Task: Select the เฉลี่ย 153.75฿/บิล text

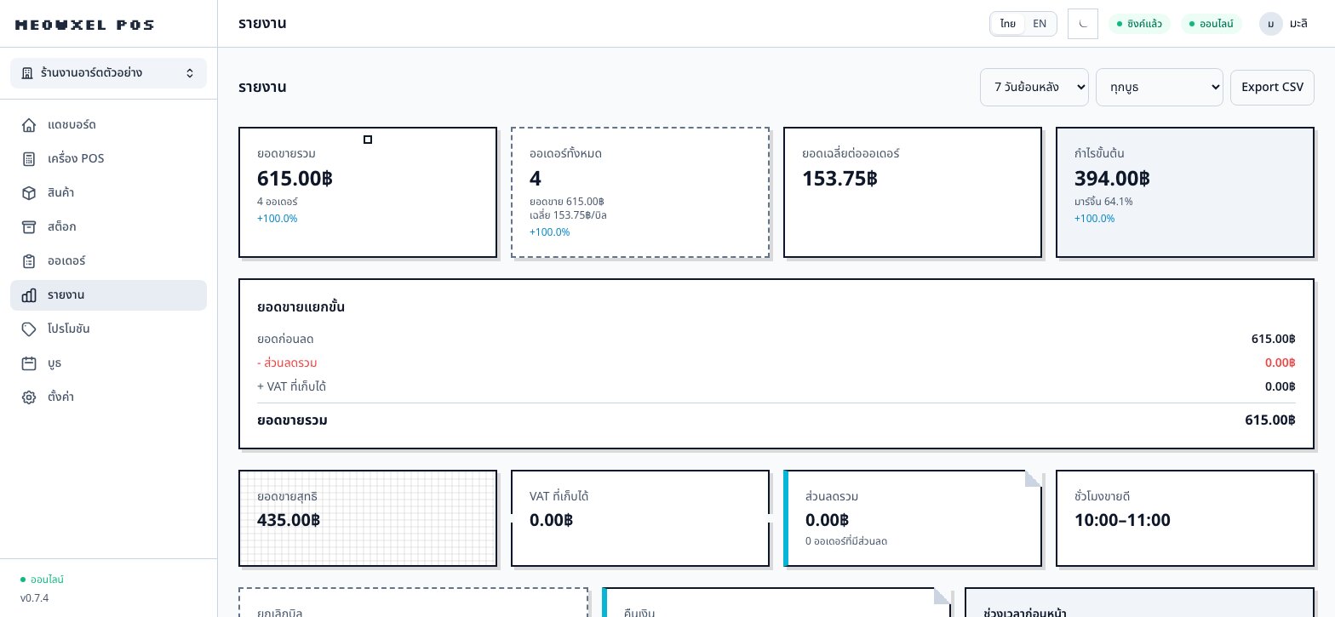Action: [568, 215]
